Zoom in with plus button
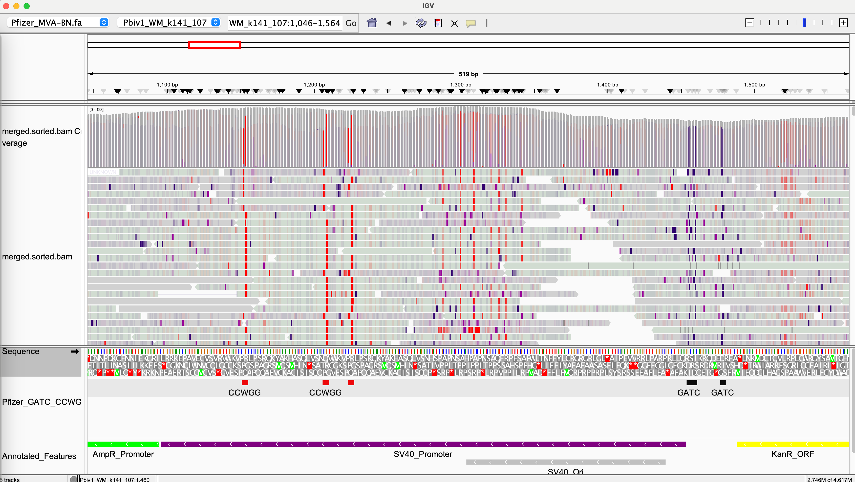855x482 pixels. (x=843, y=23)
